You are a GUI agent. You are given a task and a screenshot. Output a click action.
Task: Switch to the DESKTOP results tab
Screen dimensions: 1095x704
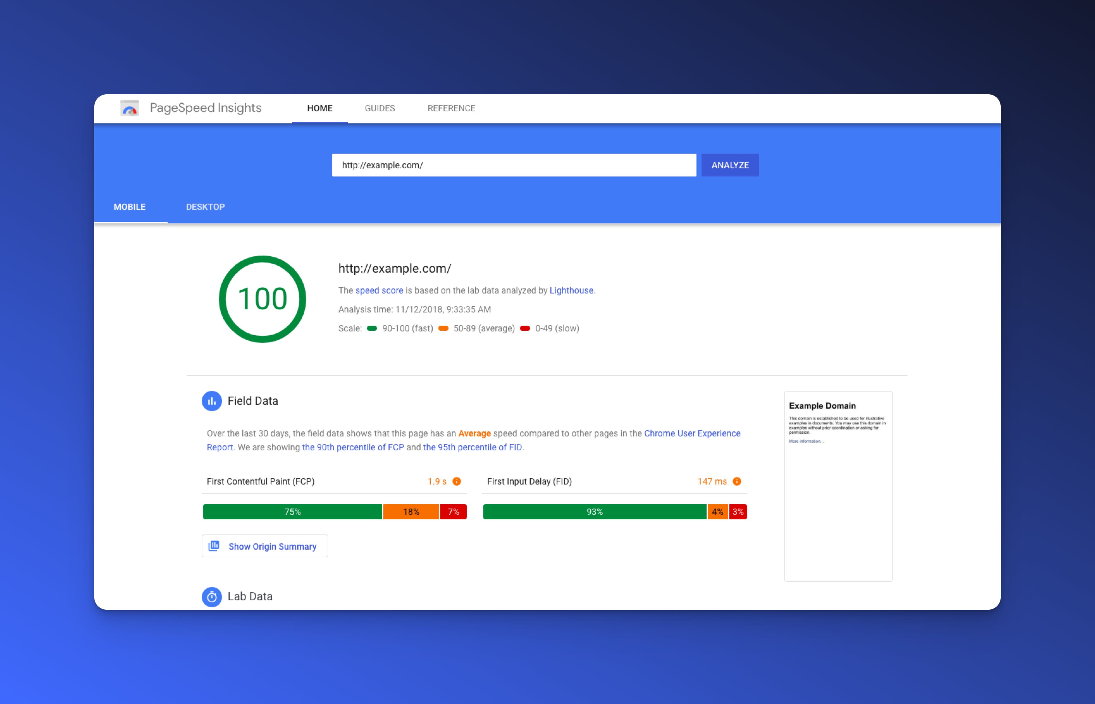tap(205, 207)
